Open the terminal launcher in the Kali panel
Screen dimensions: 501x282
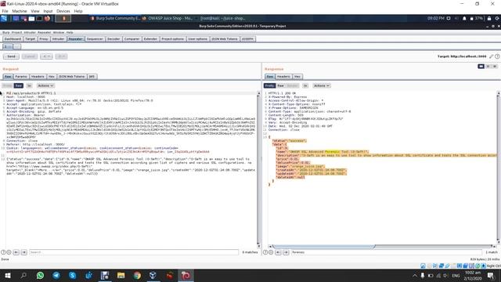(39, 19)
